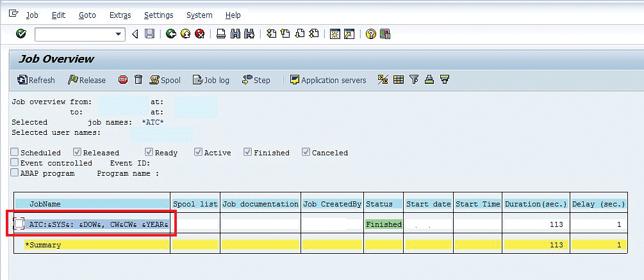Click the Application servers button
Image resolution: width=644 pixels, height=280 pixels.
(x=327, y=80)
